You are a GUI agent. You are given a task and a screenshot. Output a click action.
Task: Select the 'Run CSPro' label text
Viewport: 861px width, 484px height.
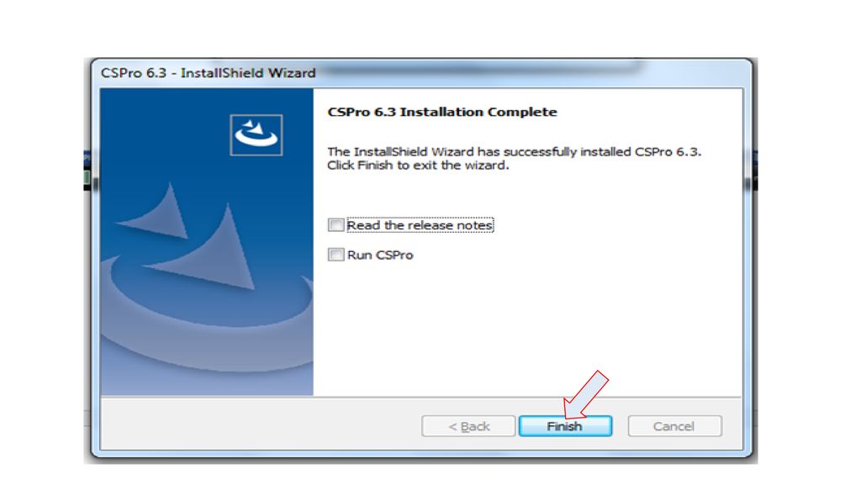tap(380, 255)
